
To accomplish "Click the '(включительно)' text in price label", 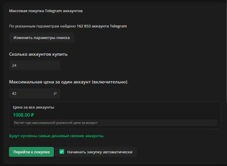I will coord(110,82).
